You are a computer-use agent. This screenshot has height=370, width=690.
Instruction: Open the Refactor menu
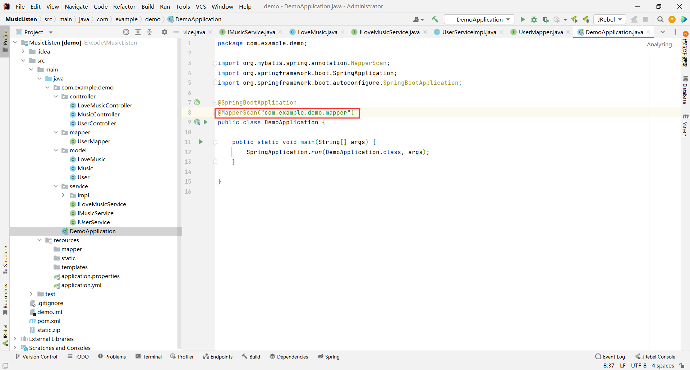point(124,6)
